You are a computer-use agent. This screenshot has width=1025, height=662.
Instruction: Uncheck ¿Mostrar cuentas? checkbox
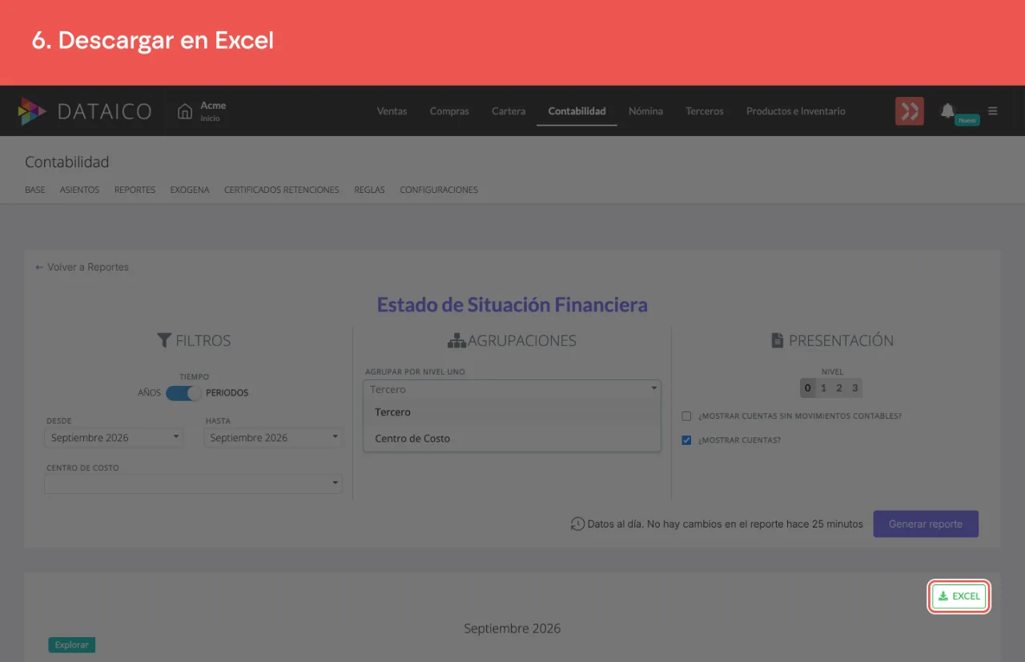686,440
